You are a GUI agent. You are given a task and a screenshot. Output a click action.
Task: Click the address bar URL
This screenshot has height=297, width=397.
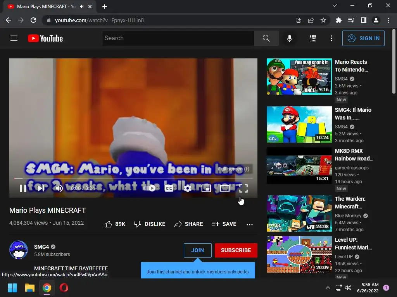(99, 20)
